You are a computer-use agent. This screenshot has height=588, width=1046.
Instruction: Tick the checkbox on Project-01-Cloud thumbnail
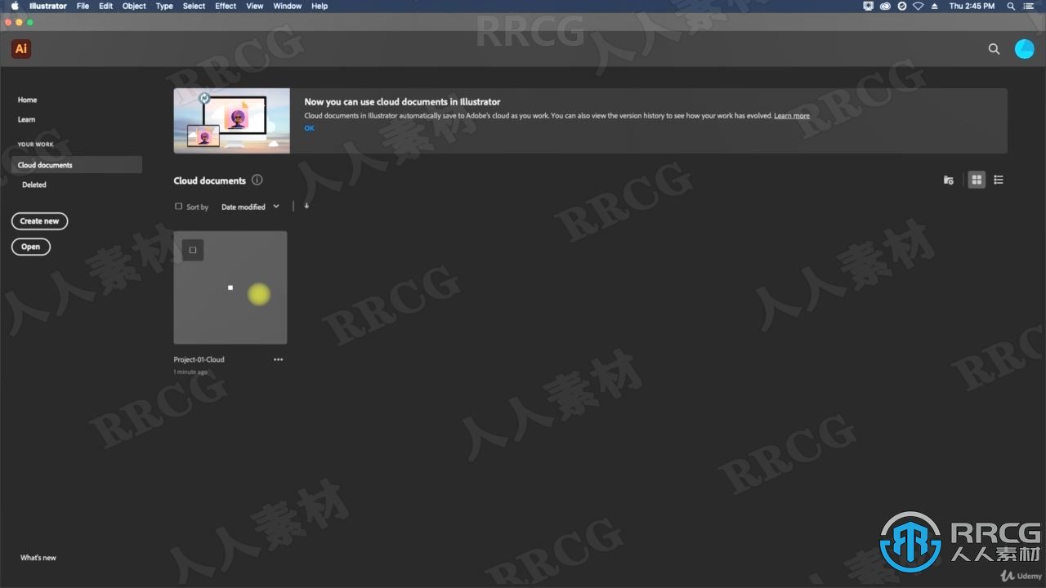click(193, 250)
